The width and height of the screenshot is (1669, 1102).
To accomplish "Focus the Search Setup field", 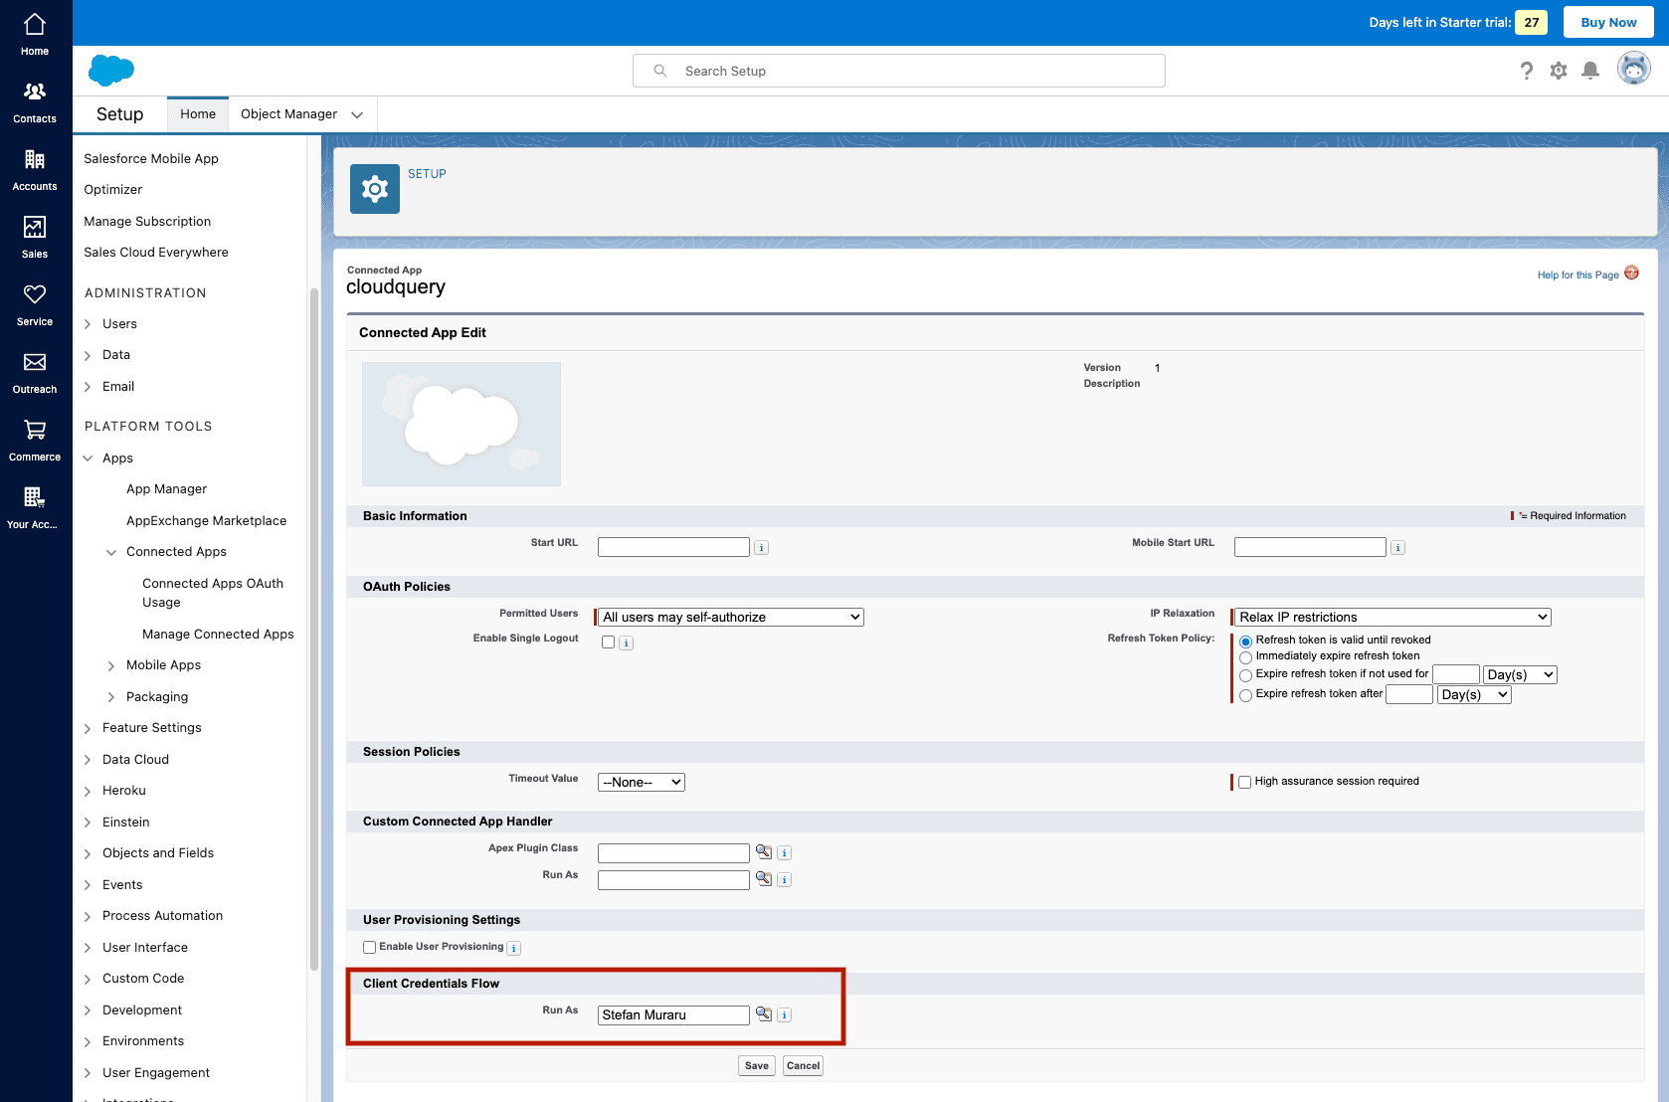I will point(899,71).
